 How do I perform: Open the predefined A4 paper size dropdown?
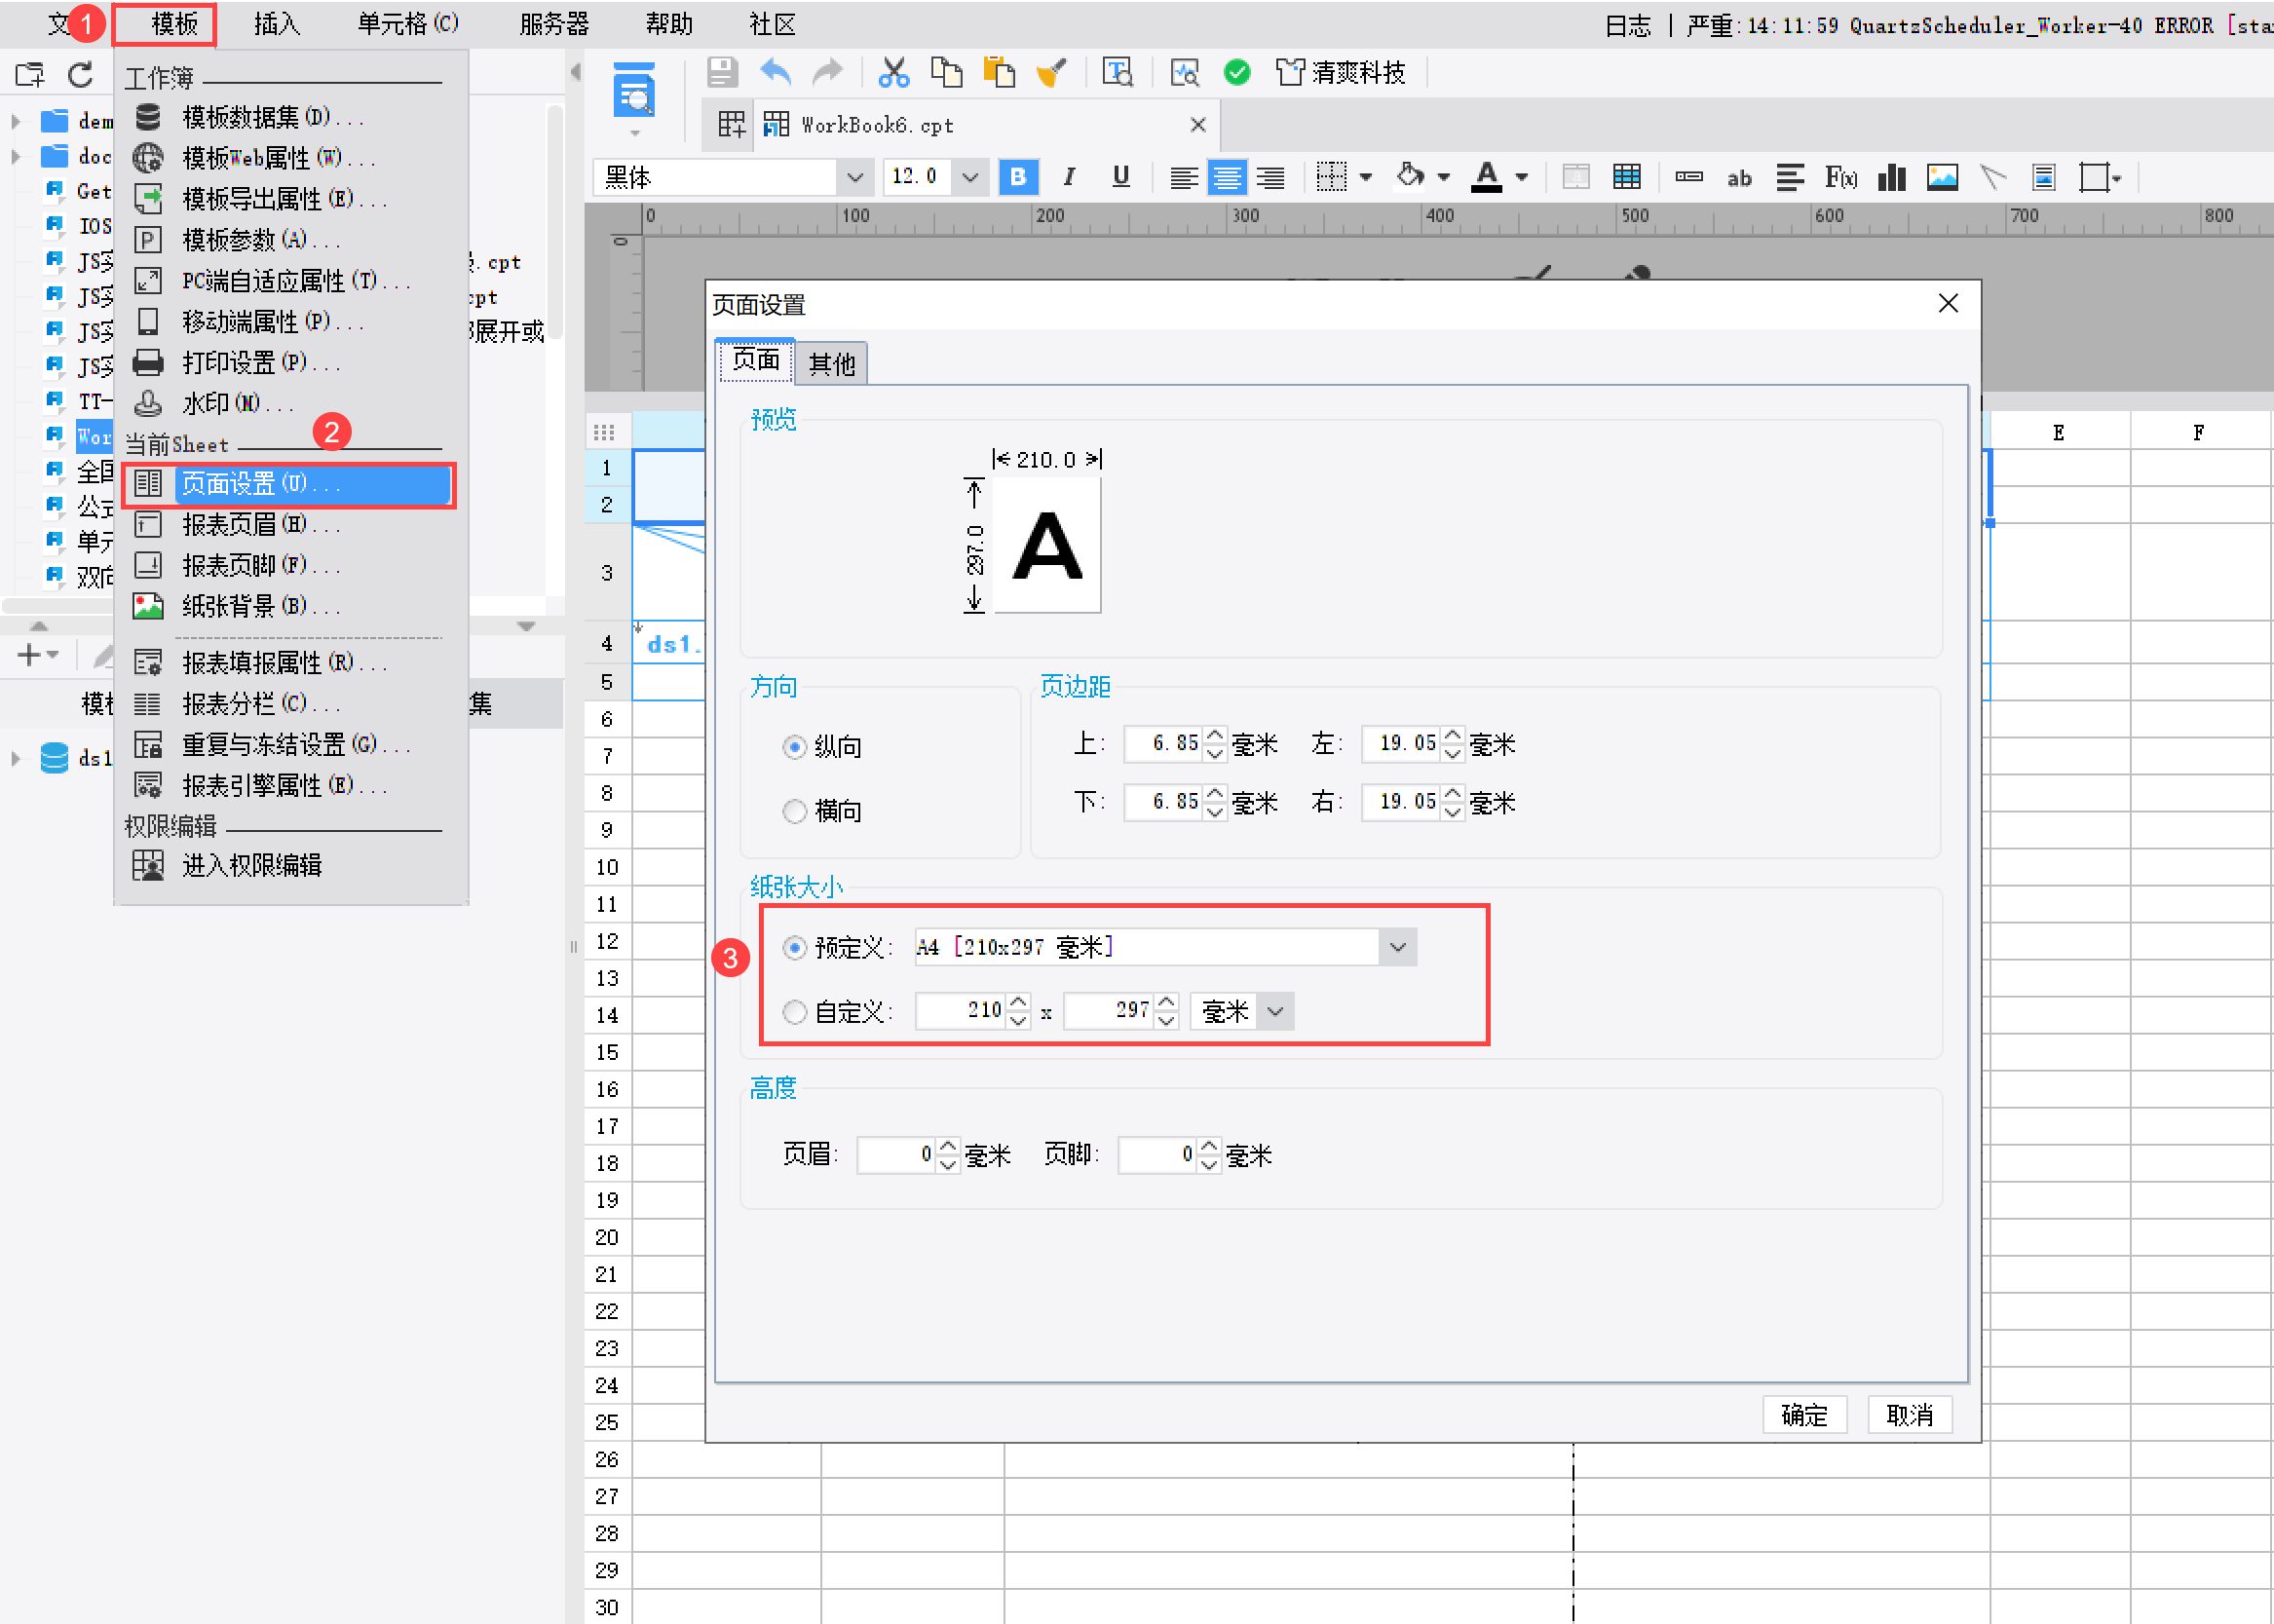click(x=1397, y=947)
